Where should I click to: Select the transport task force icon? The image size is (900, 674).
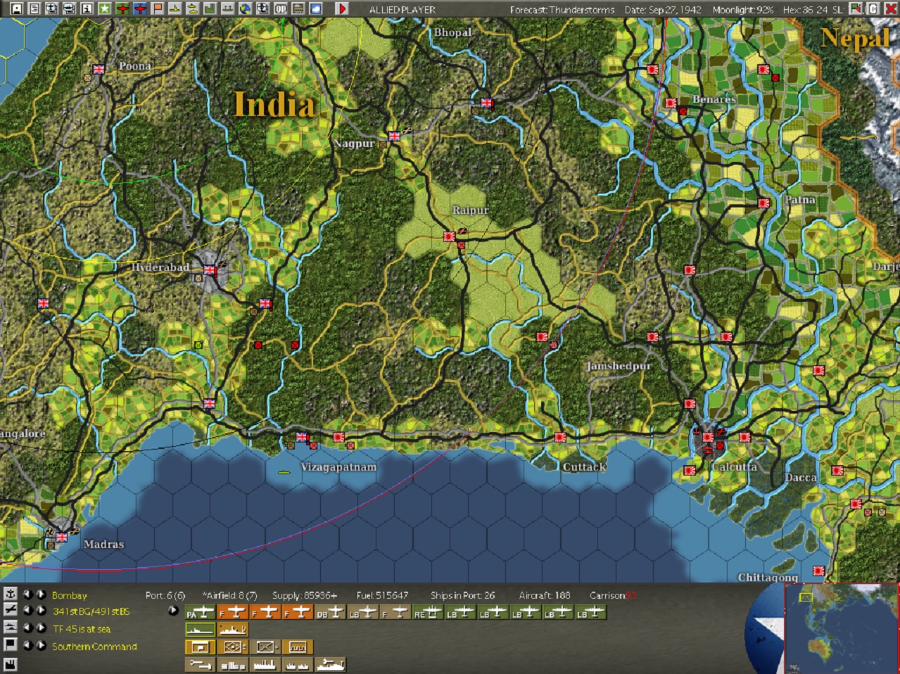click(x=233, y=630)
